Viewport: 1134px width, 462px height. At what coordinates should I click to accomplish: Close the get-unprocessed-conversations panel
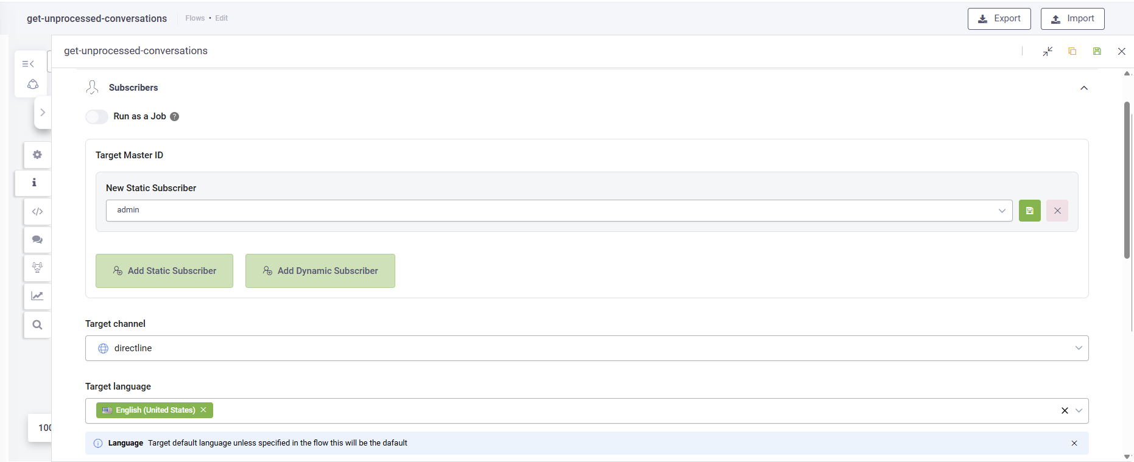1122,51
